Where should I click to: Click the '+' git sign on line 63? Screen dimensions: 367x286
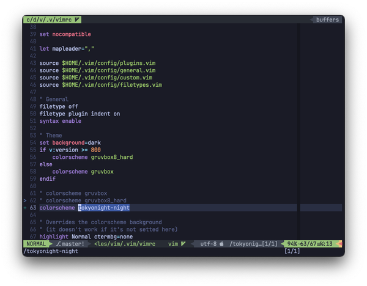coord(24,208)
